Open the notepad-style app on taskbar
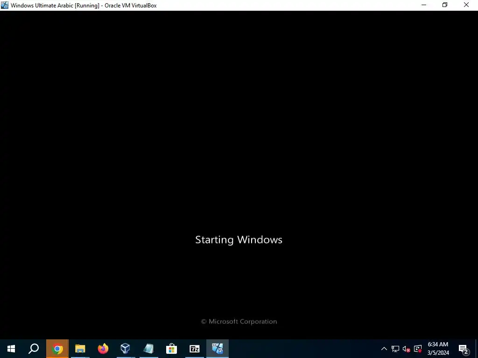The image size is (478, 358). coord(149,349)
